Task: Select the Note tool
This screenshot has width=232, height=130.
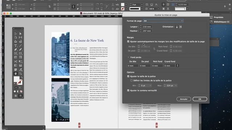Action: (16, 70)
